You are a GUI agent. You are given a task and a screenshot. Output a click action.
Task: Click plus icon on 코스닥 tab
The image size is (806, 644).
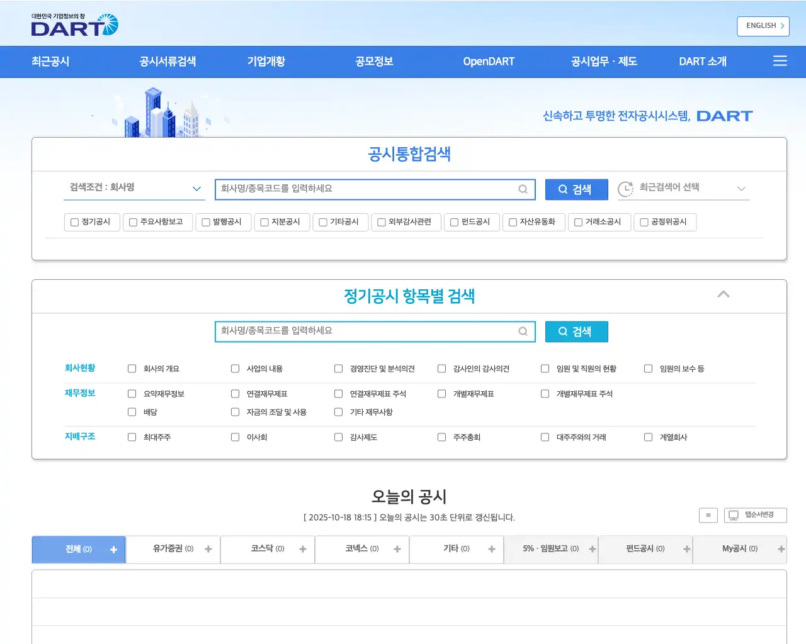(x=303, y=549)
